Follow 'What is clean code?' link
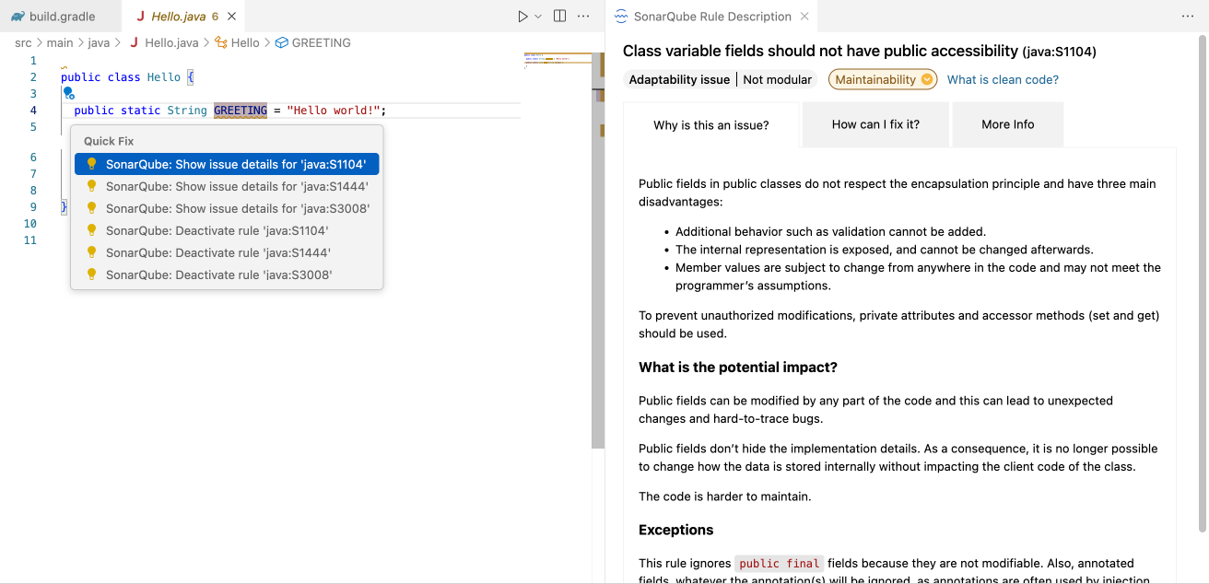Screen dimensions: 1209x584 pos(1003,79)
